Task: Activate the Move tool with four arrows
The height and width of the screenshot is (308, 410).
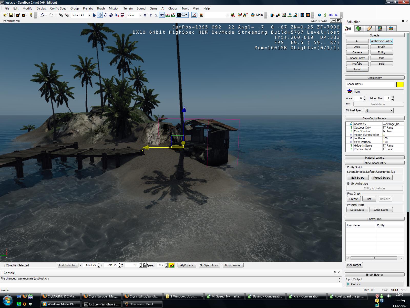Action: [x=100, y=15]
